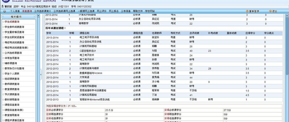Open the 信息查询 menu
Screen dimensions: 289x122
point(27,11)
